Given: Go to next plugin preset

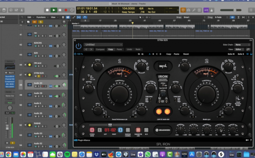Looking at the screenshot, I should point(91,49).
